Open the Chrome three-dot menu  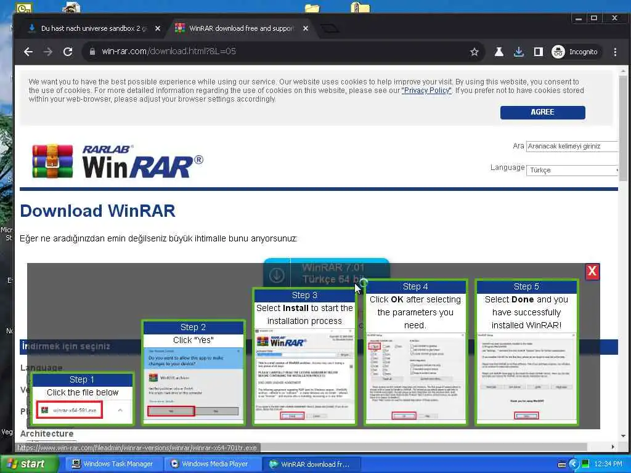(x=615, y=52)
